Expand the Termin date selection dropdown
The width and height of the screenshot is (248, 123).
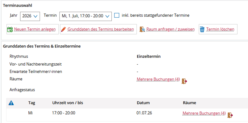86,16
